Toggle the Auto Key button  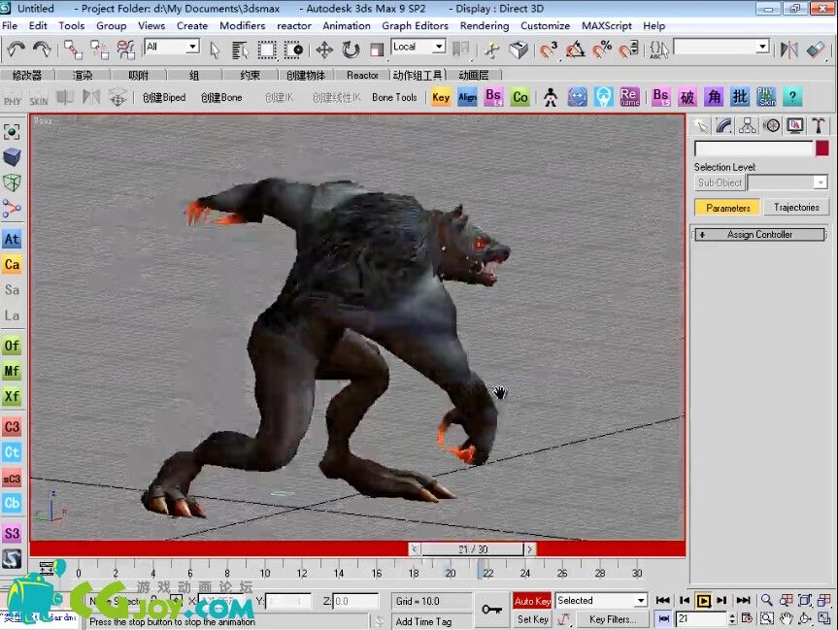[x=532, y=601]
